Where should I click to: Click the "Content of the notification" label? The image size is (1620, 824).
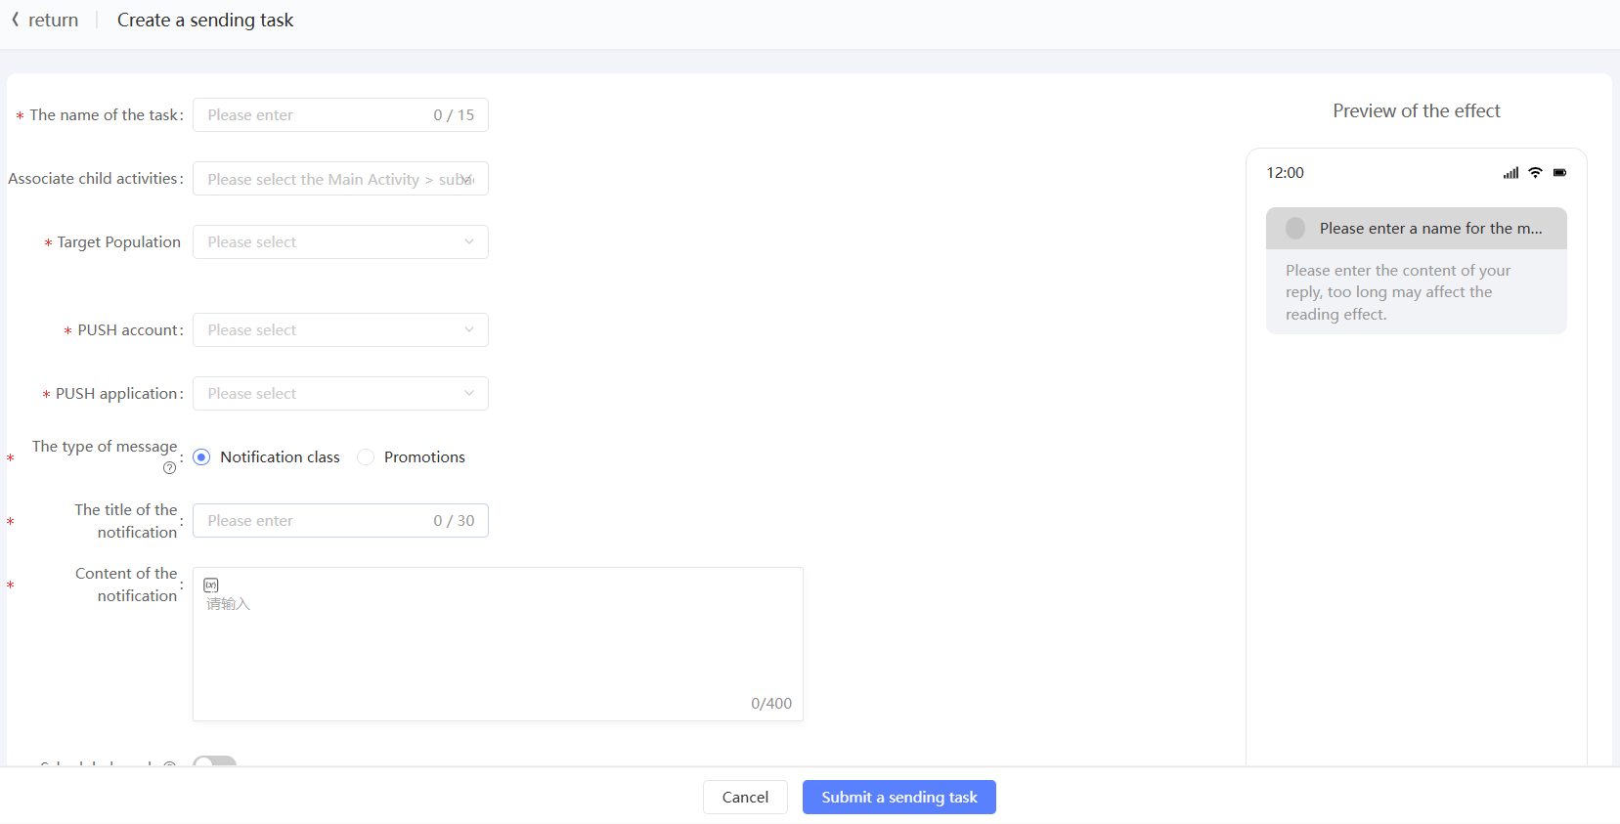tap(126, 585)
